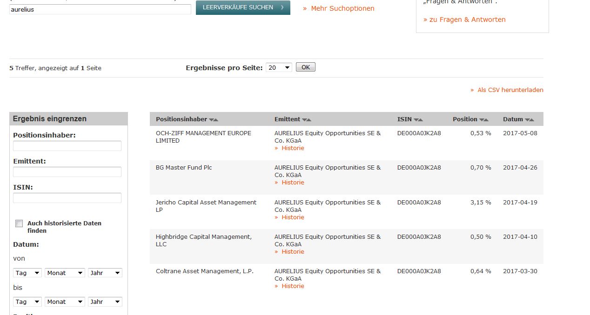The image size is (590, 315).
Task: Download the results as CSV
Action: click(510, 90)
